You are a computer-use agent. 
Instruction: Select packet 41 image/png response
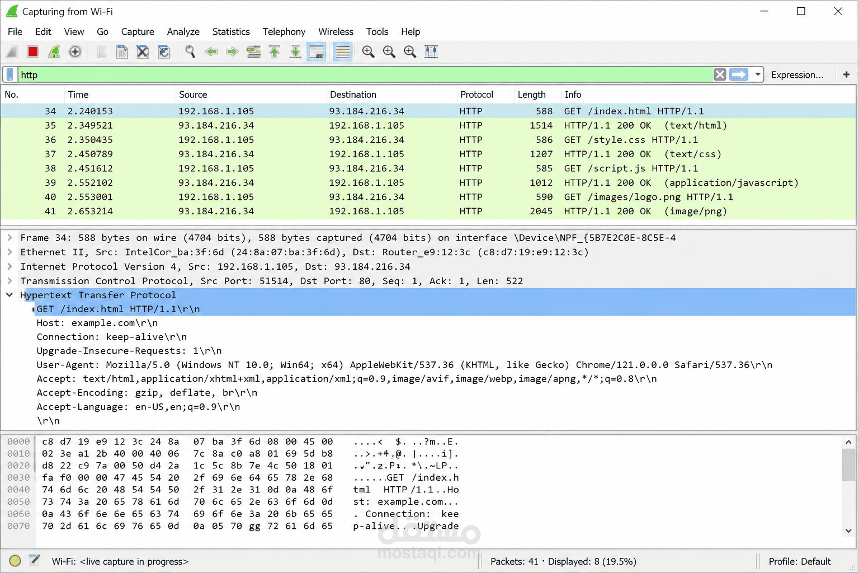428,212
